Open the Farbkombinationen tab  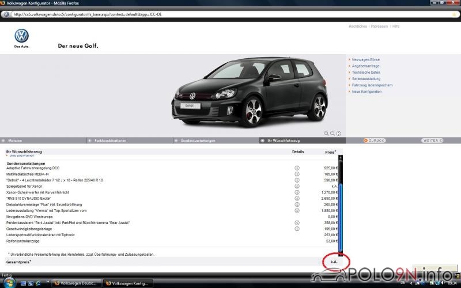coord(109,141)
